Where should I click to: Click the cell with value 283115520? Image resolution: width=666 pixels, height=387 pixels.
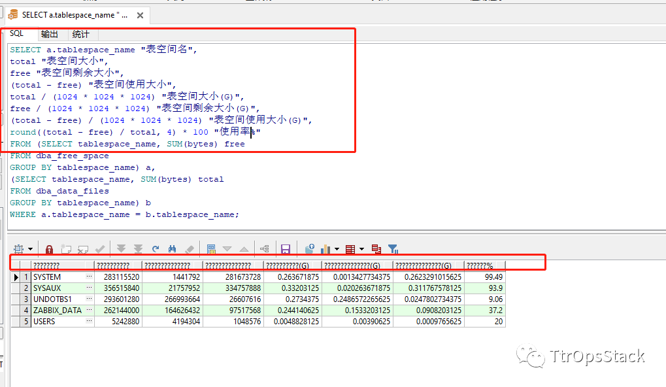pyautogui.click(x=118, y=277)
